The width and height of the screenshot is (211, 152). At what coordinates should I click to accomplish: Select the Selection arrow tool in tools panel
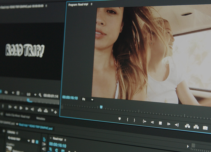(x=45, y=139)
